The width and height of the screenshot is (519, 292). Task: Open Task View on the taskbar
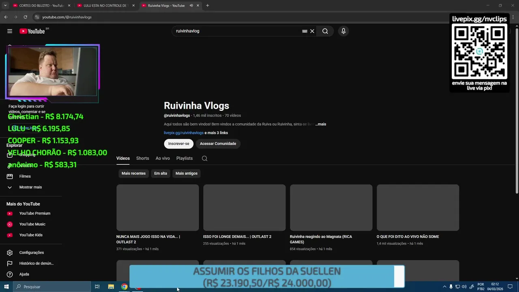coord(97,287)
